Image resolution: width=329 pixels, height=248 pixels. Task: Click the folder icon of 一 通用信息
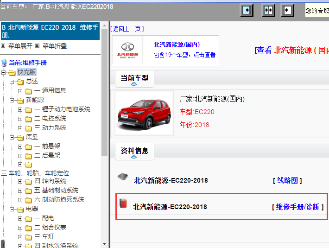pos(28,91)
